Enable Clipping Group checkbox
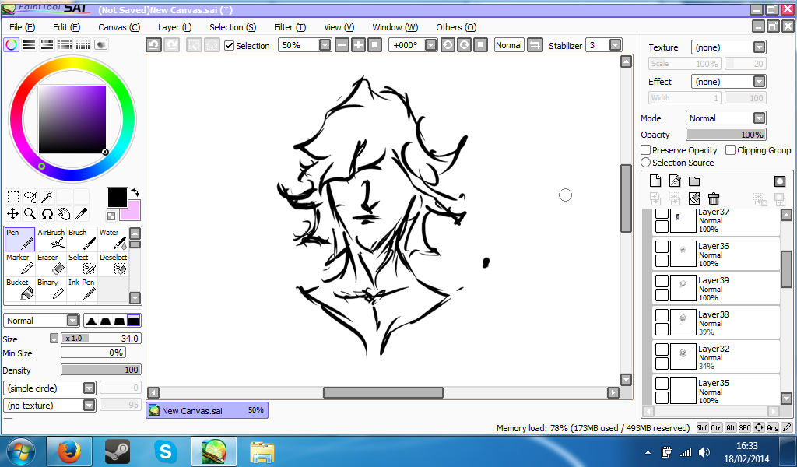 (x=730, y=150)
